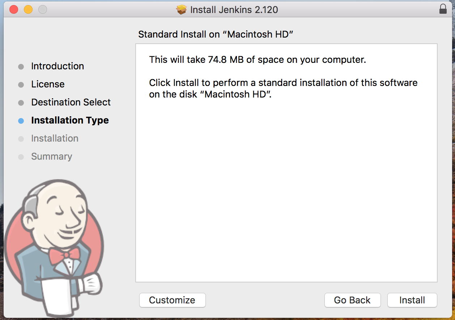This screenshot has height=320, width=455.
Task: Click the grayed-out Summary step
Action: pyautogui.click(x=51, y=156)
